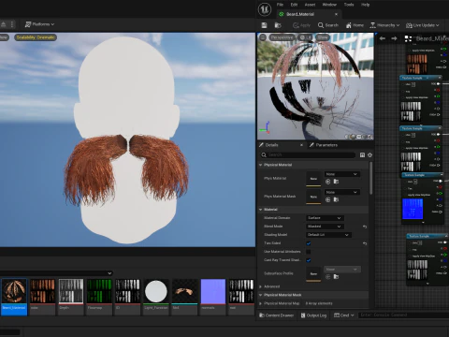Click browse-to icon for Phys Material
Viewport: 449px width, 337px height.
(336, 182)
